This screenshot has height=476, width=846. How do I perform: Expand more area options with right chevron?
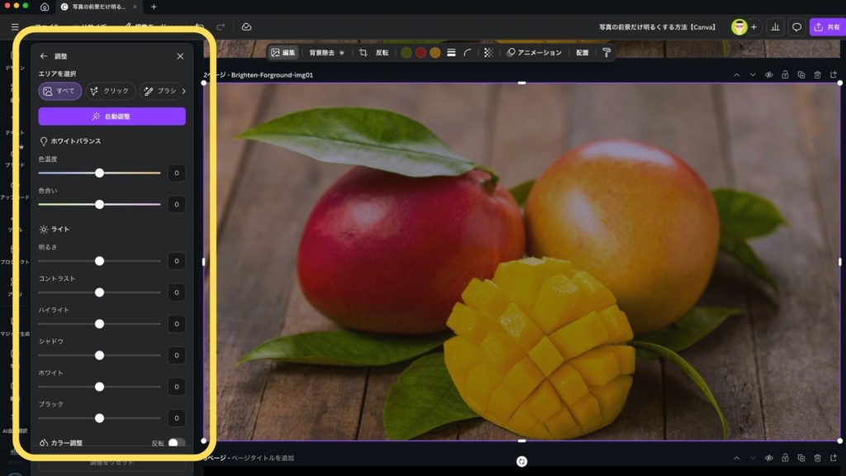(183, 91)
